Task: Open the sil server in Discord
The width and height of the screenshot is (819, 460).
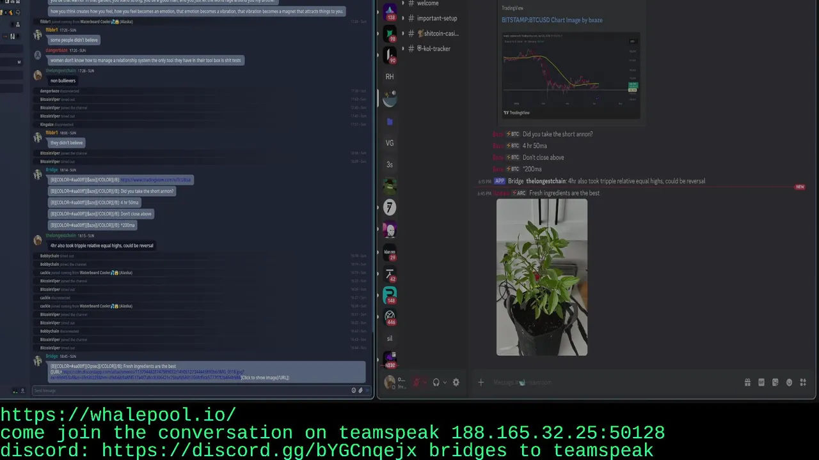Action: pos(390,339)
